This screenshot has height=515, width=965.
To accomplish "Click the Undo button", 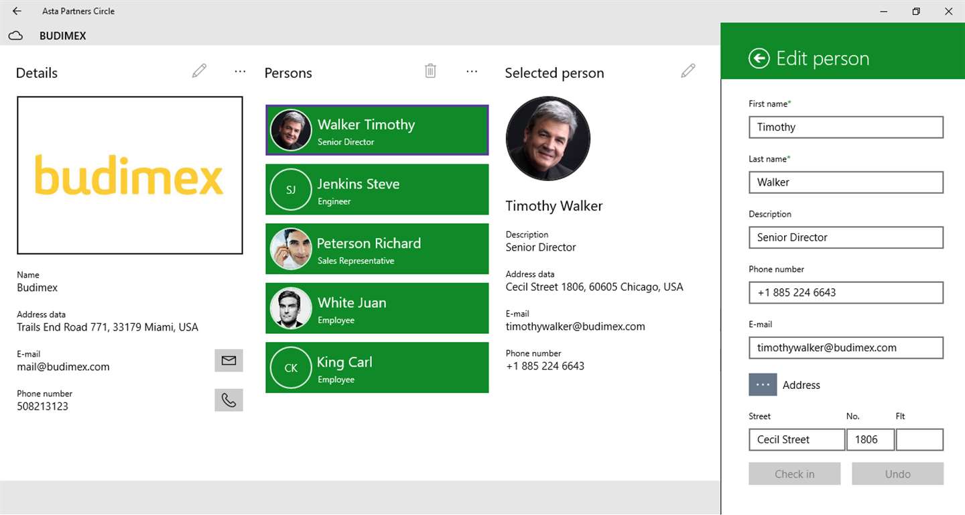I will click(897, 473).
